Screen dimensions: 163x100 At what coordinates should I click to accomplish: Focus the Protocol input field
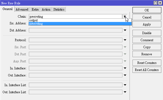point(76,40)
